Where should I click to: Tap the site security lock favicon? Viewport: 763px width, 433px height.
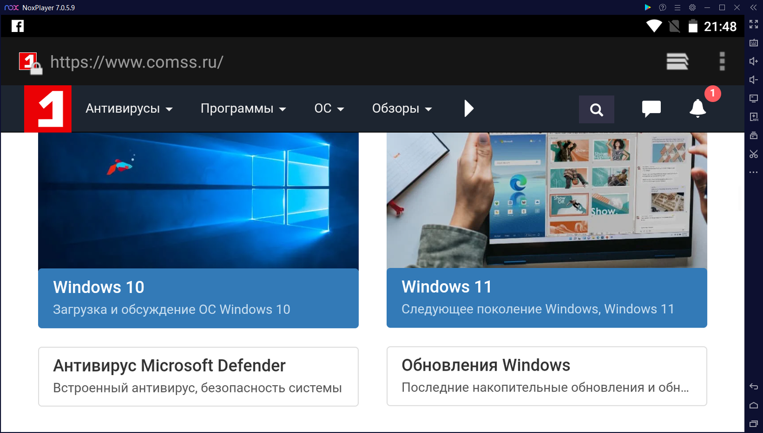tap(30, 63)
